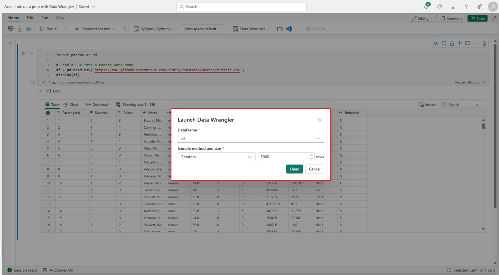Click the Share button

[478, 18]
